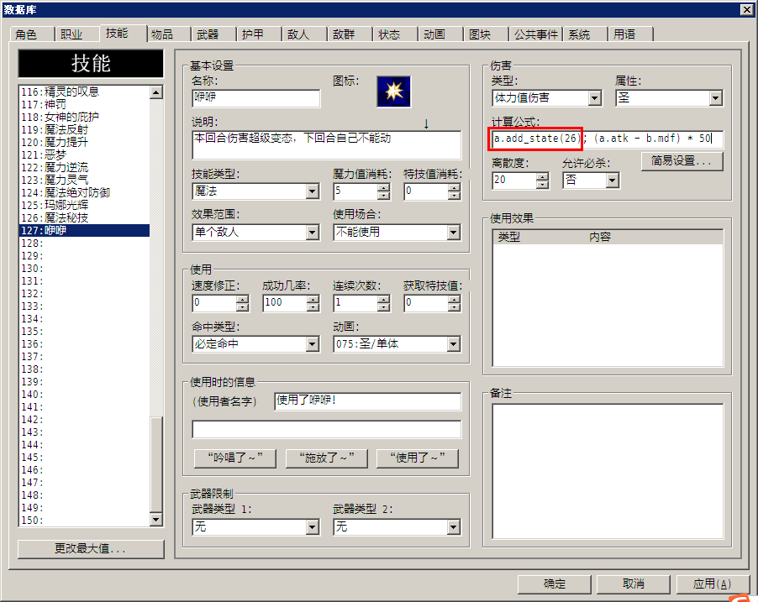Select skill 122:魔力逆流

point(85,167)
